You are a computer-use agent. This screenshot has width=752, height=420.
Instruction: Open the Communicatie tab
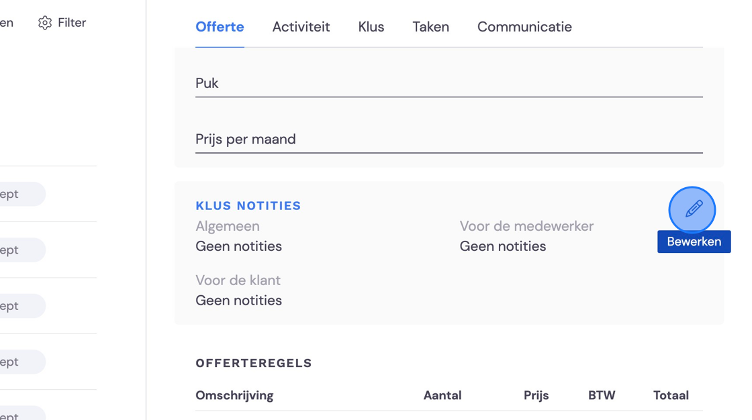pos(524,27)
